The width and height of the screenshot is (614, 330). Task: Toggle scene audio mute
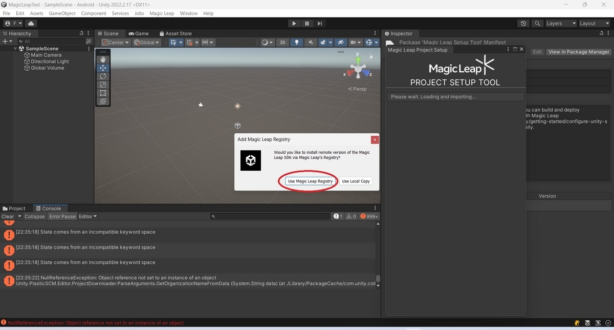coord(310,43)
